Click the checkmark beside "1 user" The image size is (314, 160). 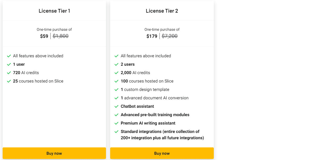click(x=9, y=64)
